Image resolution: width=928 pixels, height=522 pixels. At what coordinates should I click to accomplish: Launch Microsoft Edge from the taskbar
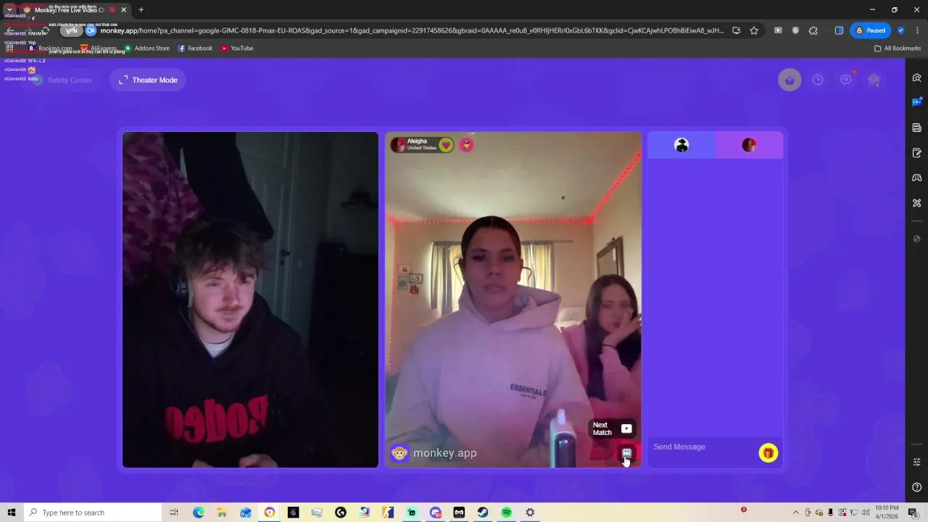[x=198, y=513]
